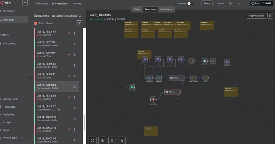Delete execution using the trash icon
Viewport: 275px width, 144px height.
tap(270, 16)
